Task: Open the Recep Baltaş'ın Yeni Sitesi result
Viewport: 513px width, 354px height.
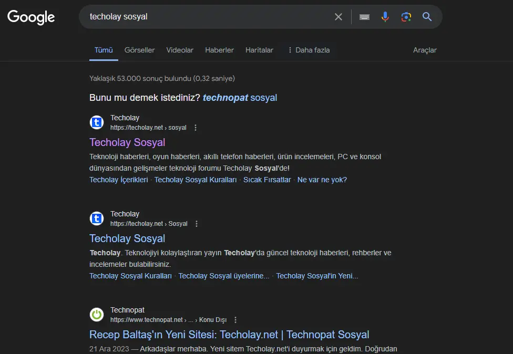Action: pyautogui.click(x=229, y=335)
